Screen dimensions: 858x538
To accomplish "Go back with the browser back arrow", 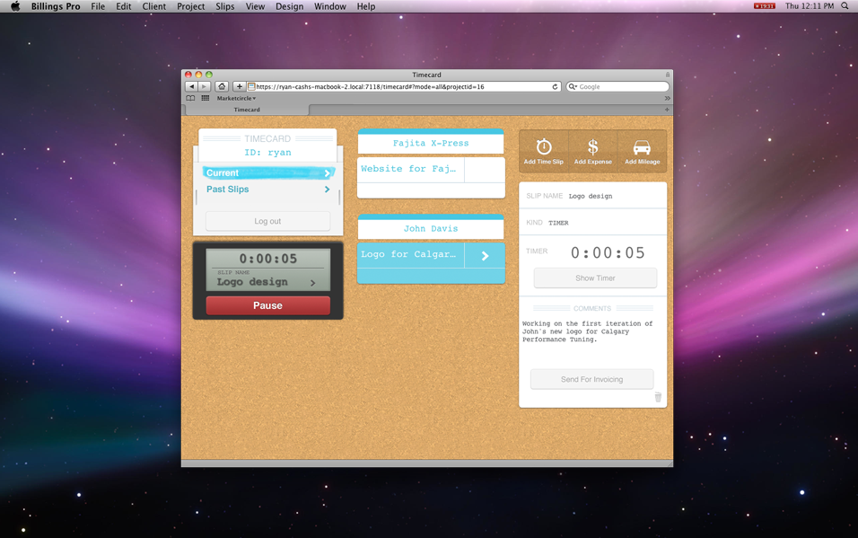I will [x=191, y=86].
